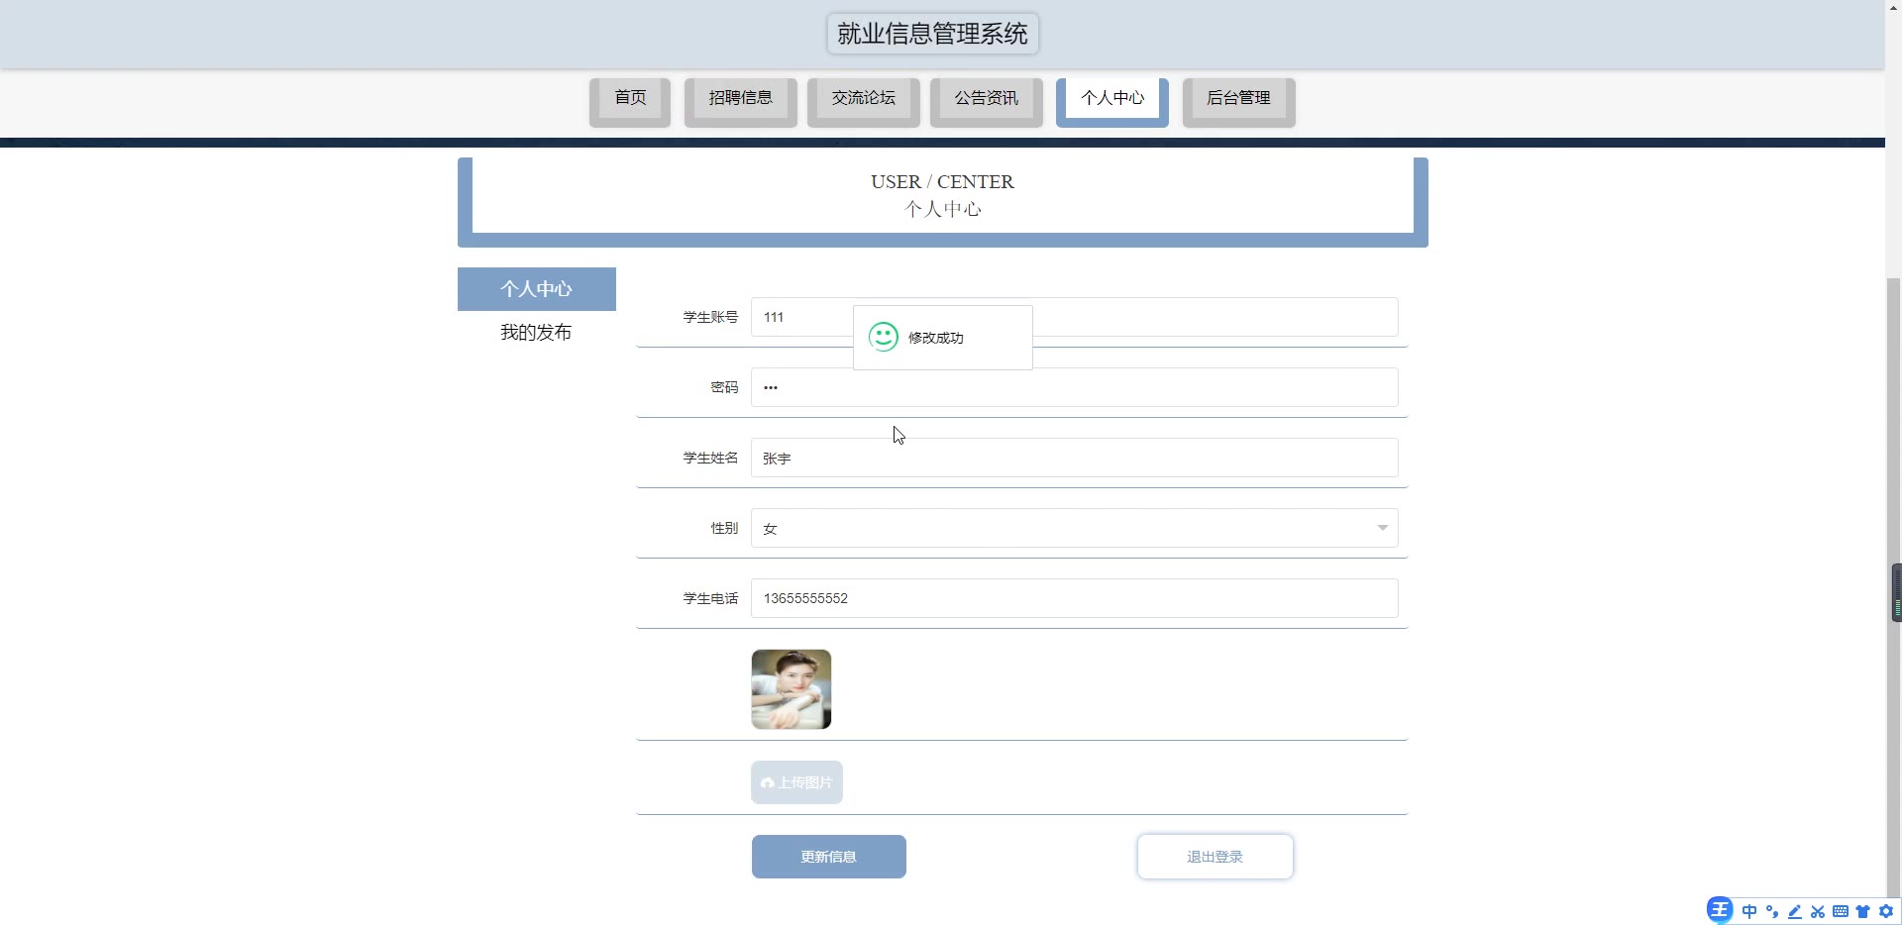Image resolution: width=1902 pixels, height=925 pixels.
Task: Focus the 密码 password field
Action: (1074, 387)
